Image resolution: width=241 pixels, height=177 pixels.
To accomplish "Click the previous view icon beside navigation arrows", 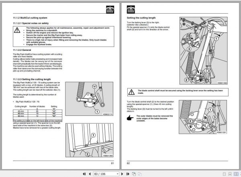I will [x=134, y=174].
